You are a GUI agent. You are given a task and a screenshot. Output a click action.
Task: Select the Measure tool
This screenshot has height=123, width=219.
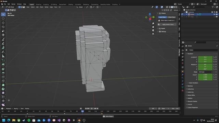pos(3,56)
